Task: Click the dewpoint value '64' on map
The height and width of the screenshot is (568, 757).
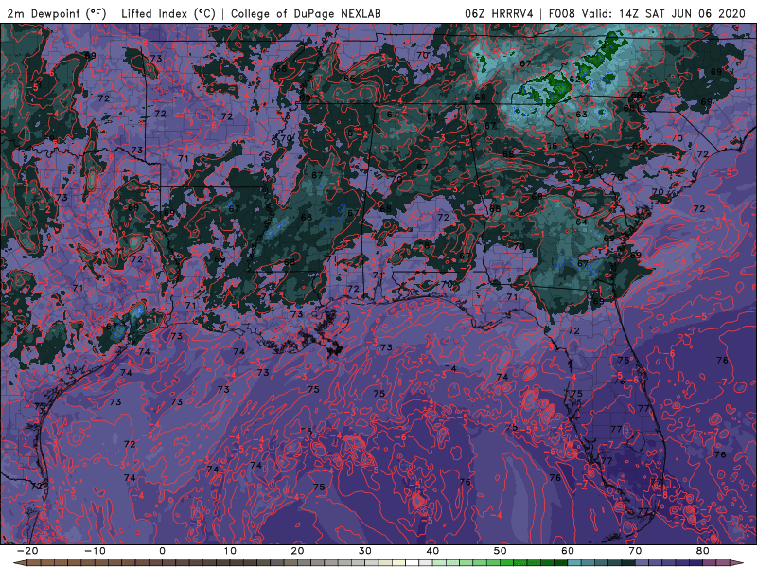Action: click(581, 222)
